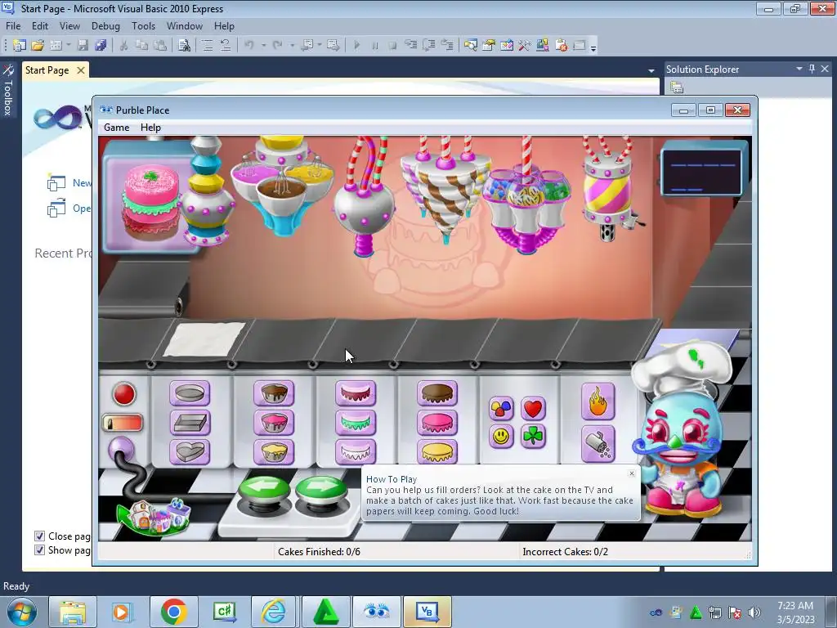Pick the green frosting layer button

click(356, 423)
